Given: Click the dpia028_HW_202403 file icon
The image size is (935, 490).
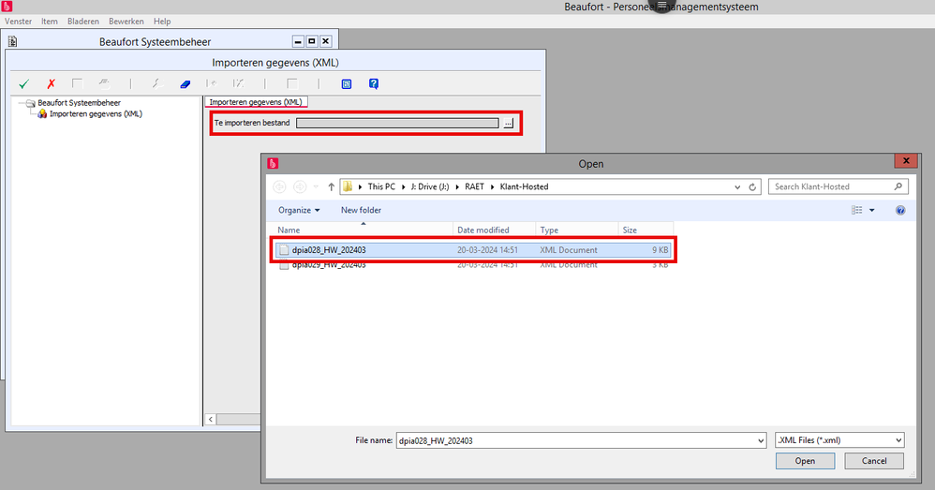Looking at the screenshot, I should (x=284, y=250).
